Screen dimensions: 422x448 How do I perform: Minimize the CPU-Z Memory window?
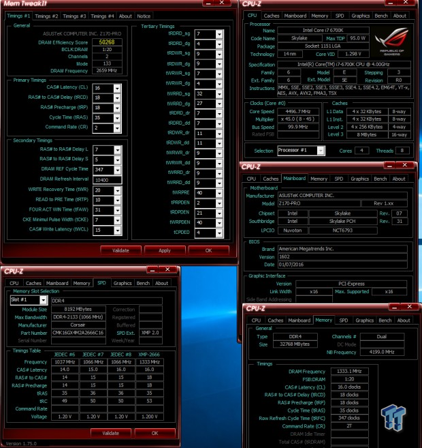(x=394, y=307)
